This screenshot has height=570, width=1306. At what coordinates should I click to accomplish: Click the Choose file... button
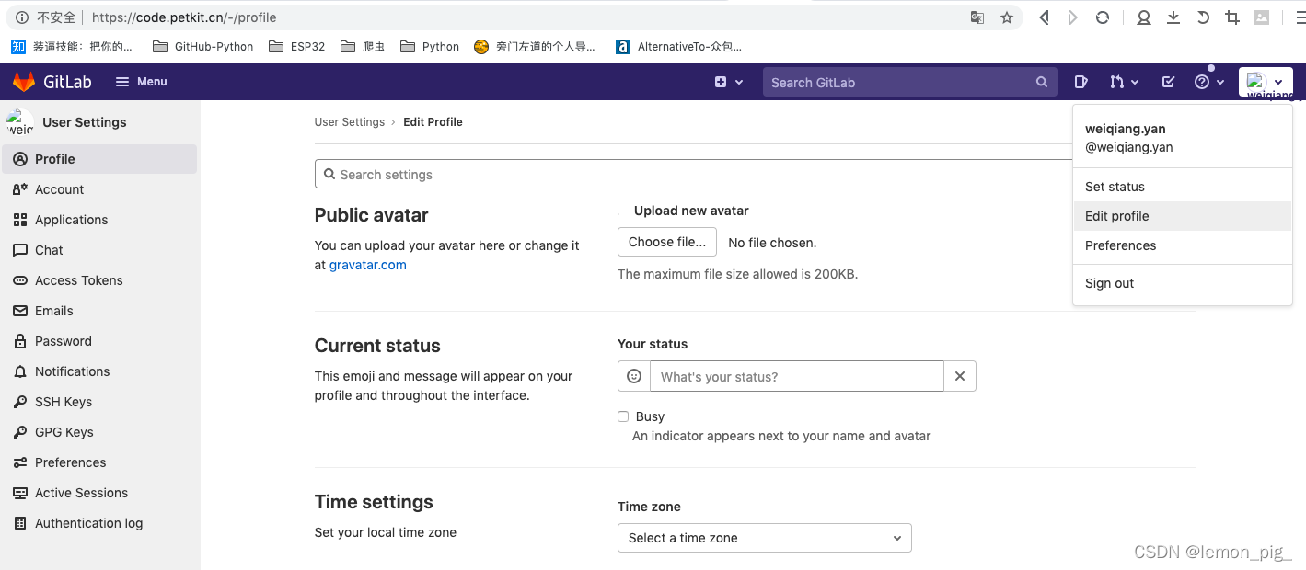tap(666, 242)
